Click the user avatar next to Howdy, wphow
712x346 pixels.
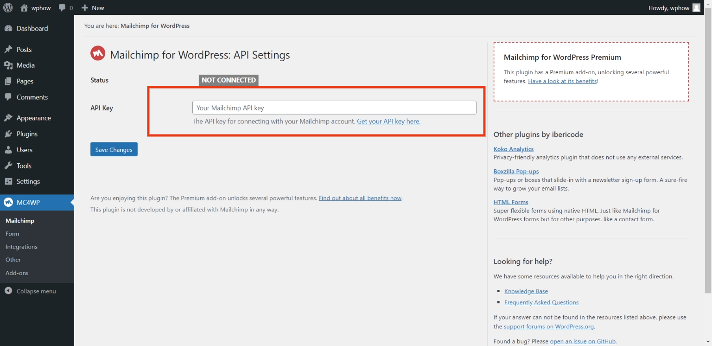696,7
